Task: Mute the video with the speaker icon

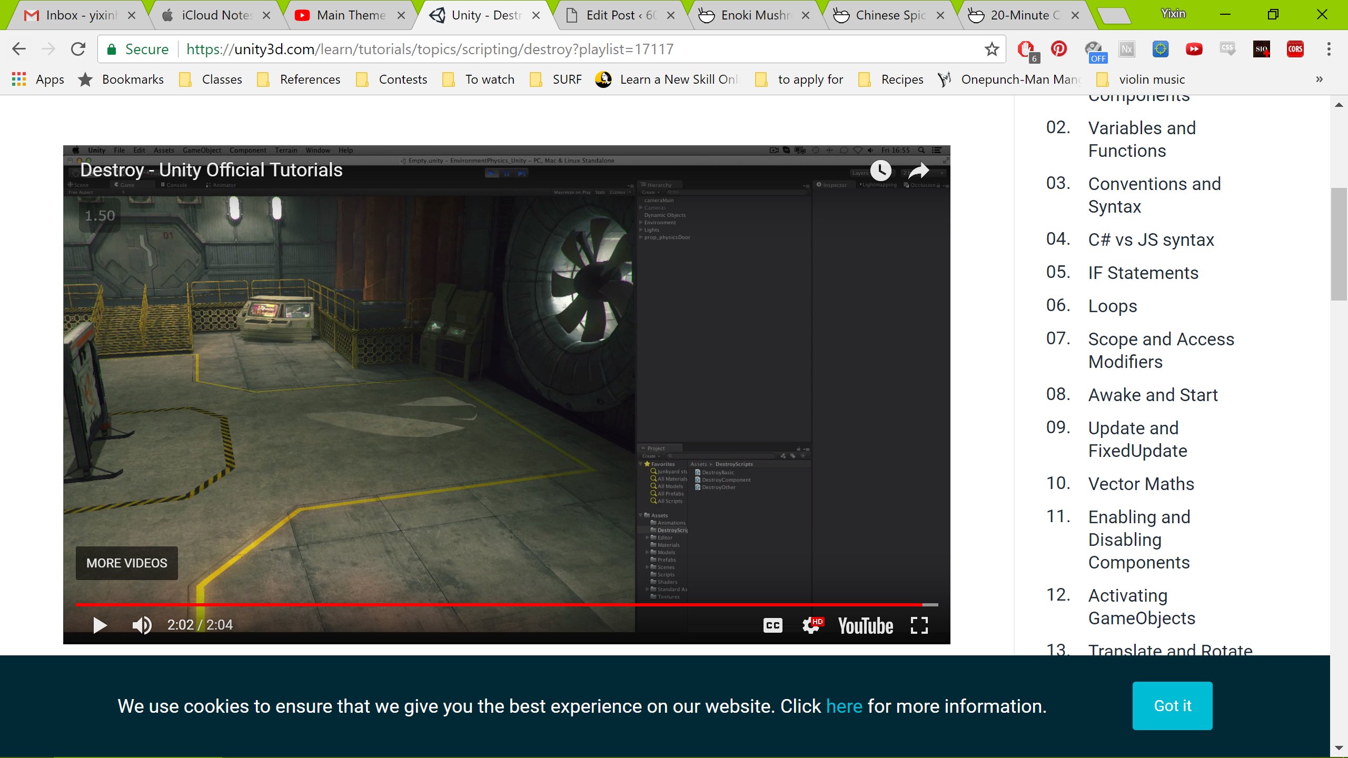Action: pos(142,625)
